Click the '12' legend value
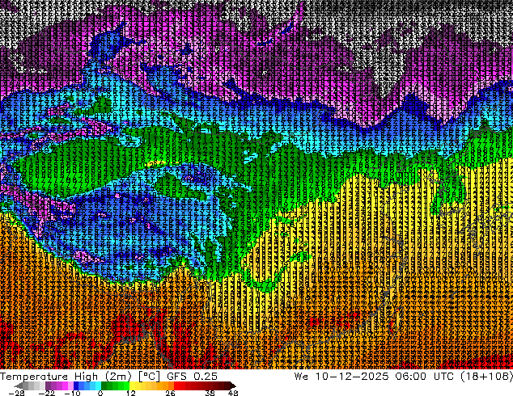Image resolution: width=513 pixels, height=396 pixels. (131, 393)
